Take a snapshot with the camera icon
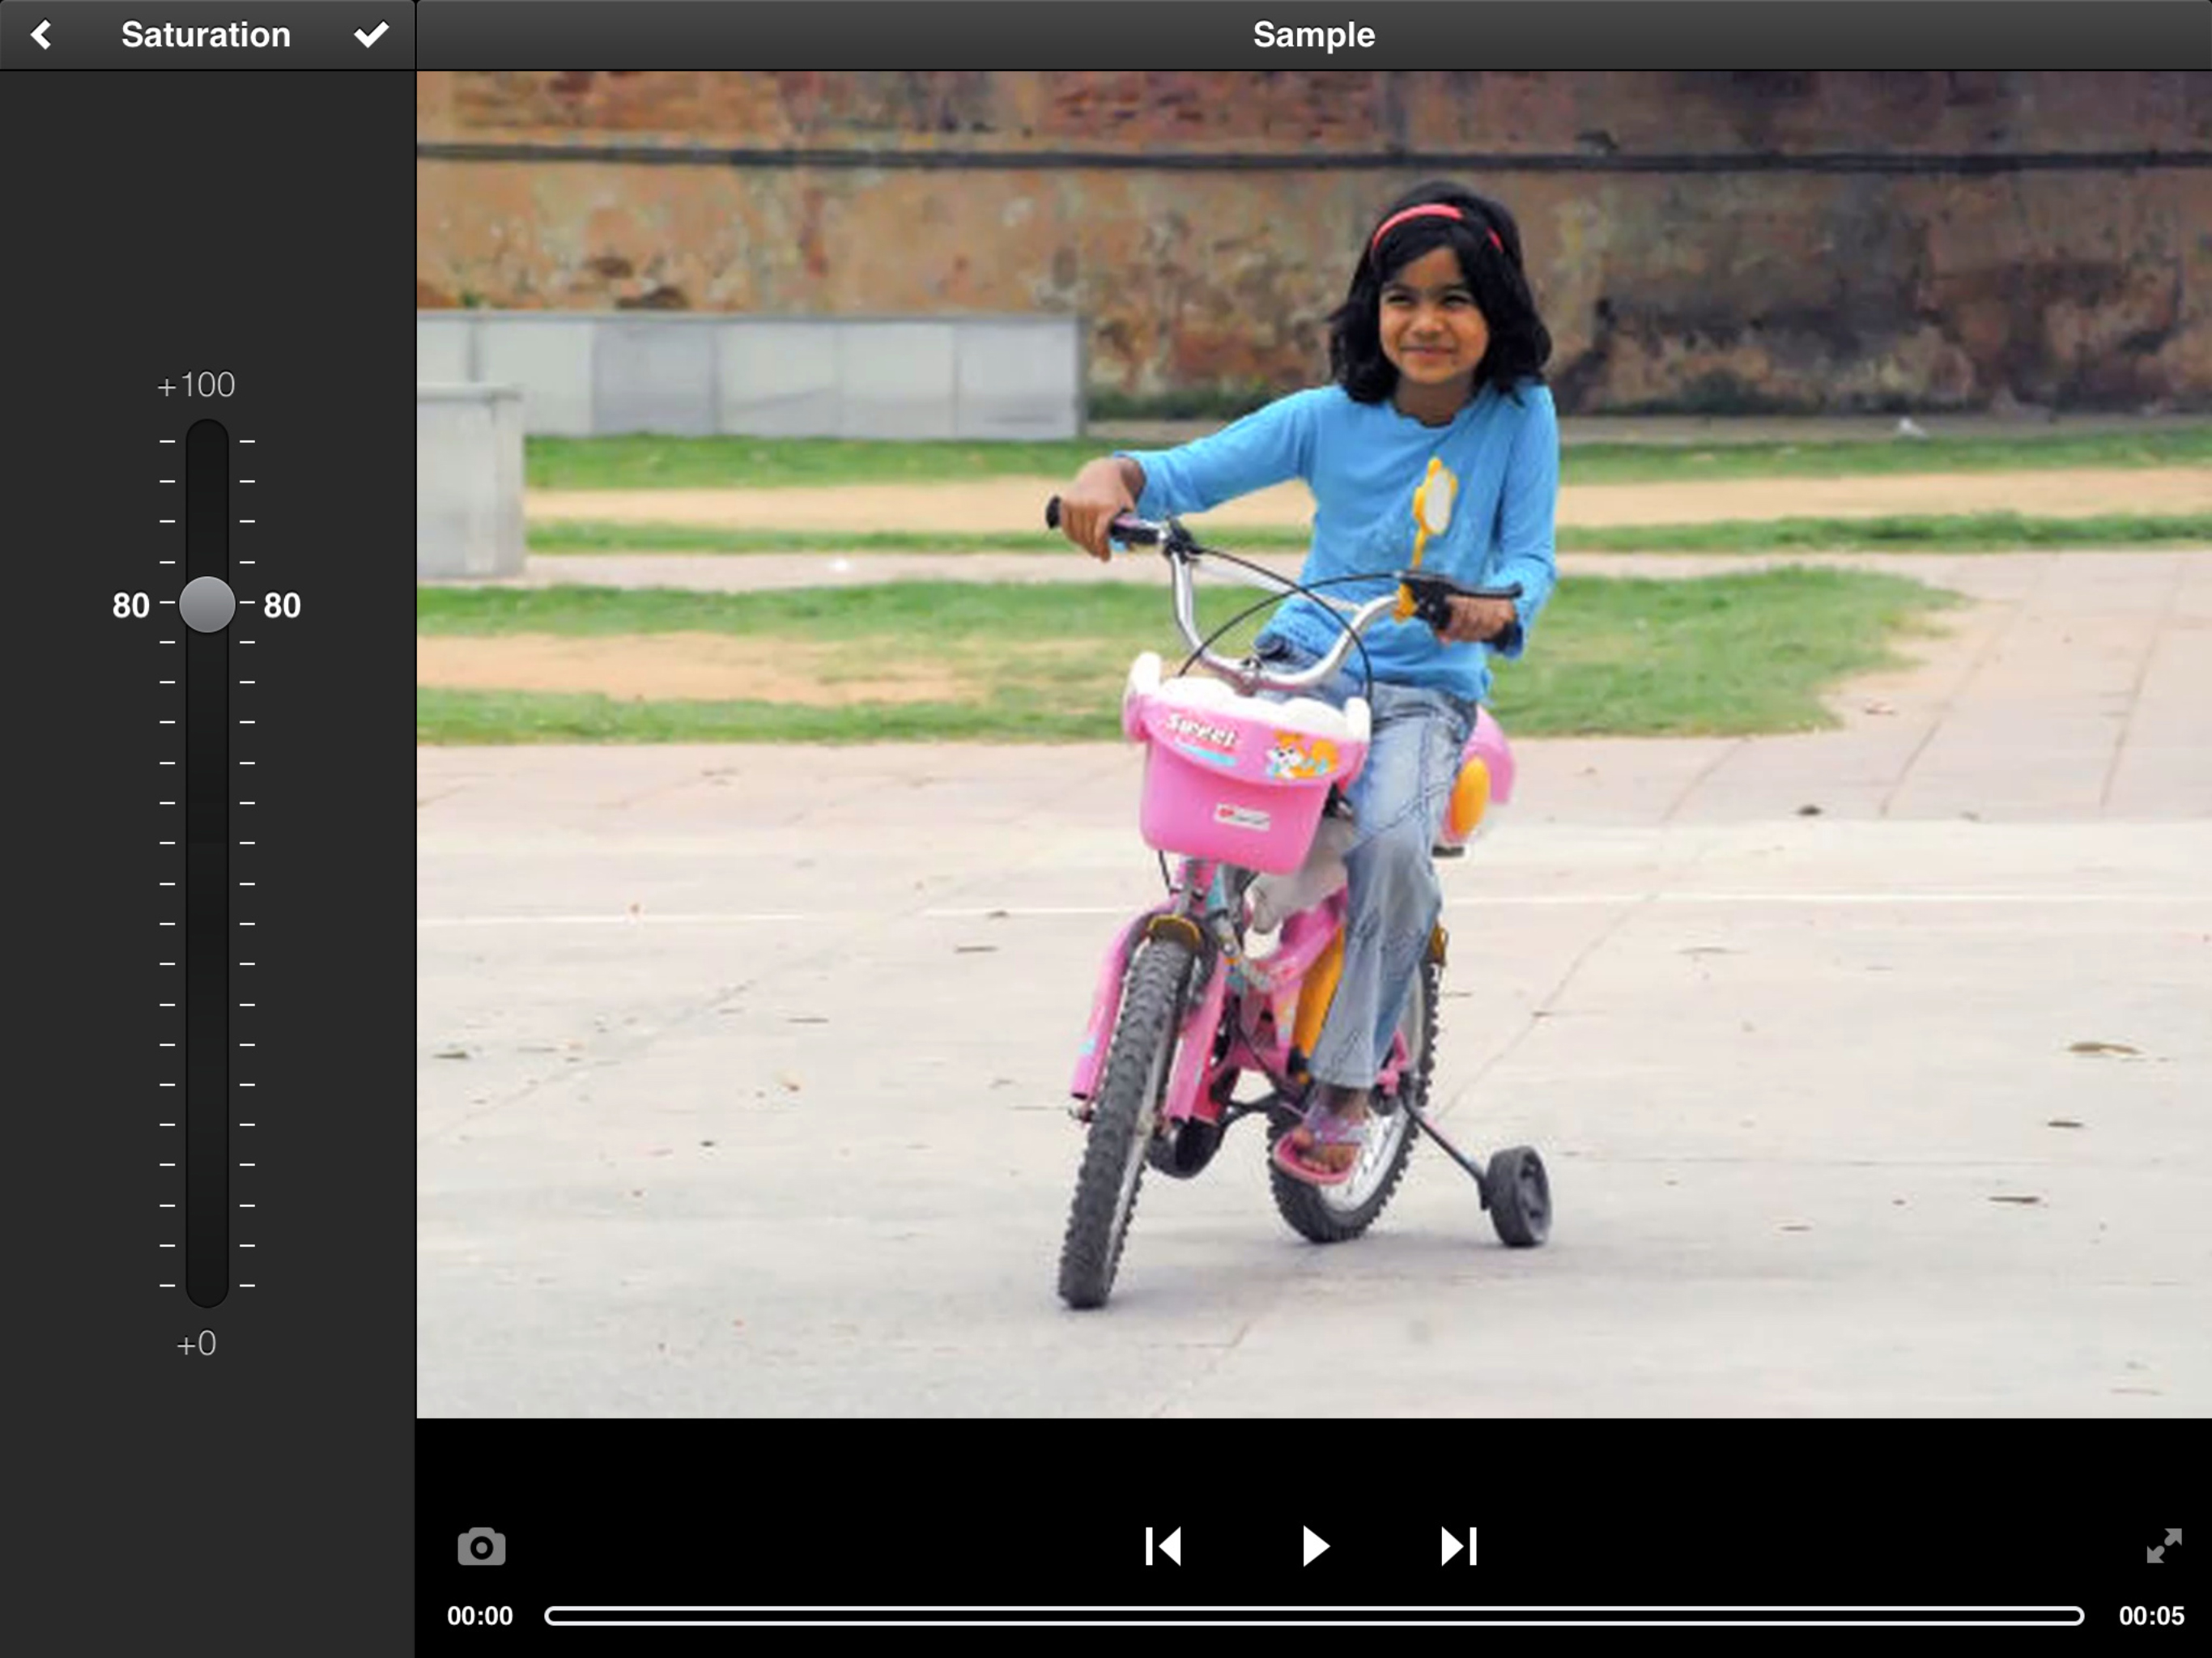This screenshot has width=2212, height=1658. 481,1547
